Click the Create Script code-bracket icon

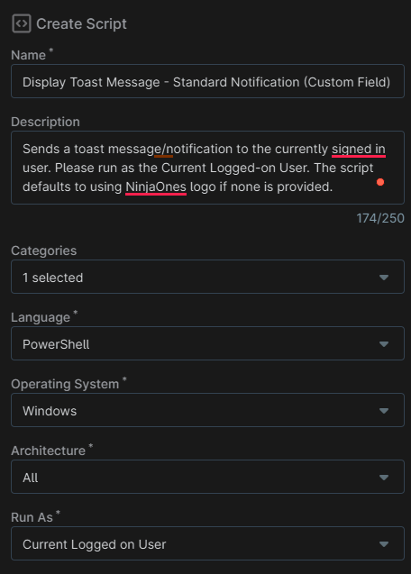tap(22, 23)
